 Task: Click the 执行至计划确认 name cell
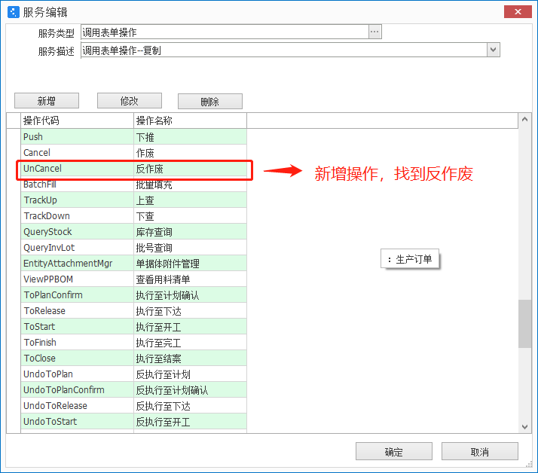tap(190, 294)
